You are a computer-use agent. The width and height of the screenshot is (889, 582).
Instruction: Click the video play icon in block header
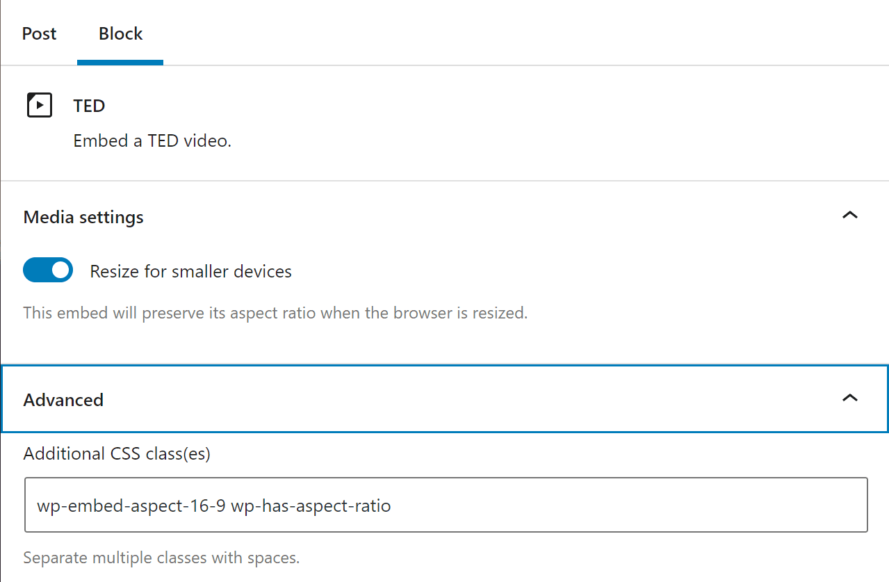[39, 105]
